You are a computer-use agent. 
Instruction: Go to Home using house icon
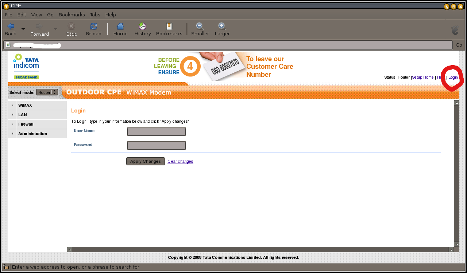click(x=120, y=26)
